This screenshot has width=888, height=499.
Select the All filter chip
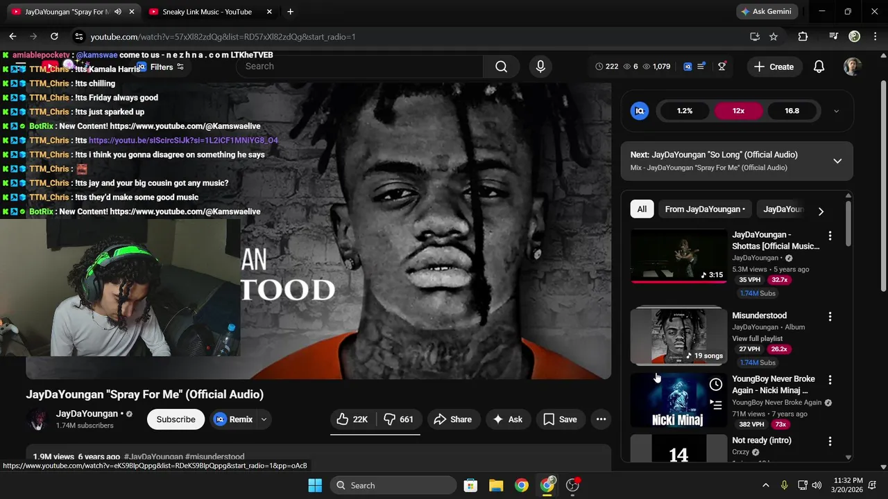click(642, 209)
